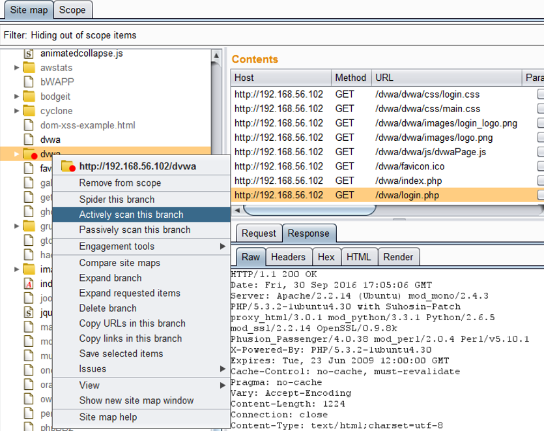Expand the awstats folder node
Viewport: 544px width, 431px height.
[16, 68]
